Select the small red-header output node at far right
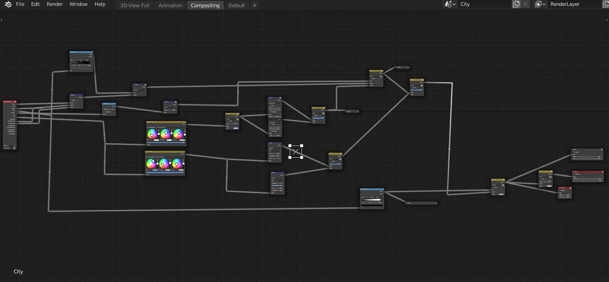The image size is (609, 282). coord(565,192)
